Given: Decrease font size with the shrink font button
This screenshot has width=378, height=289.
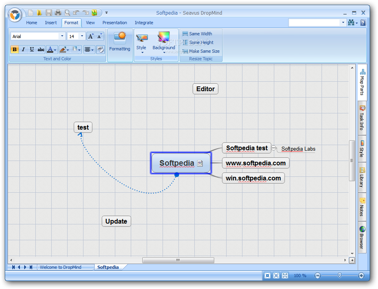Looking at the screenshot, I should [99, 36].
